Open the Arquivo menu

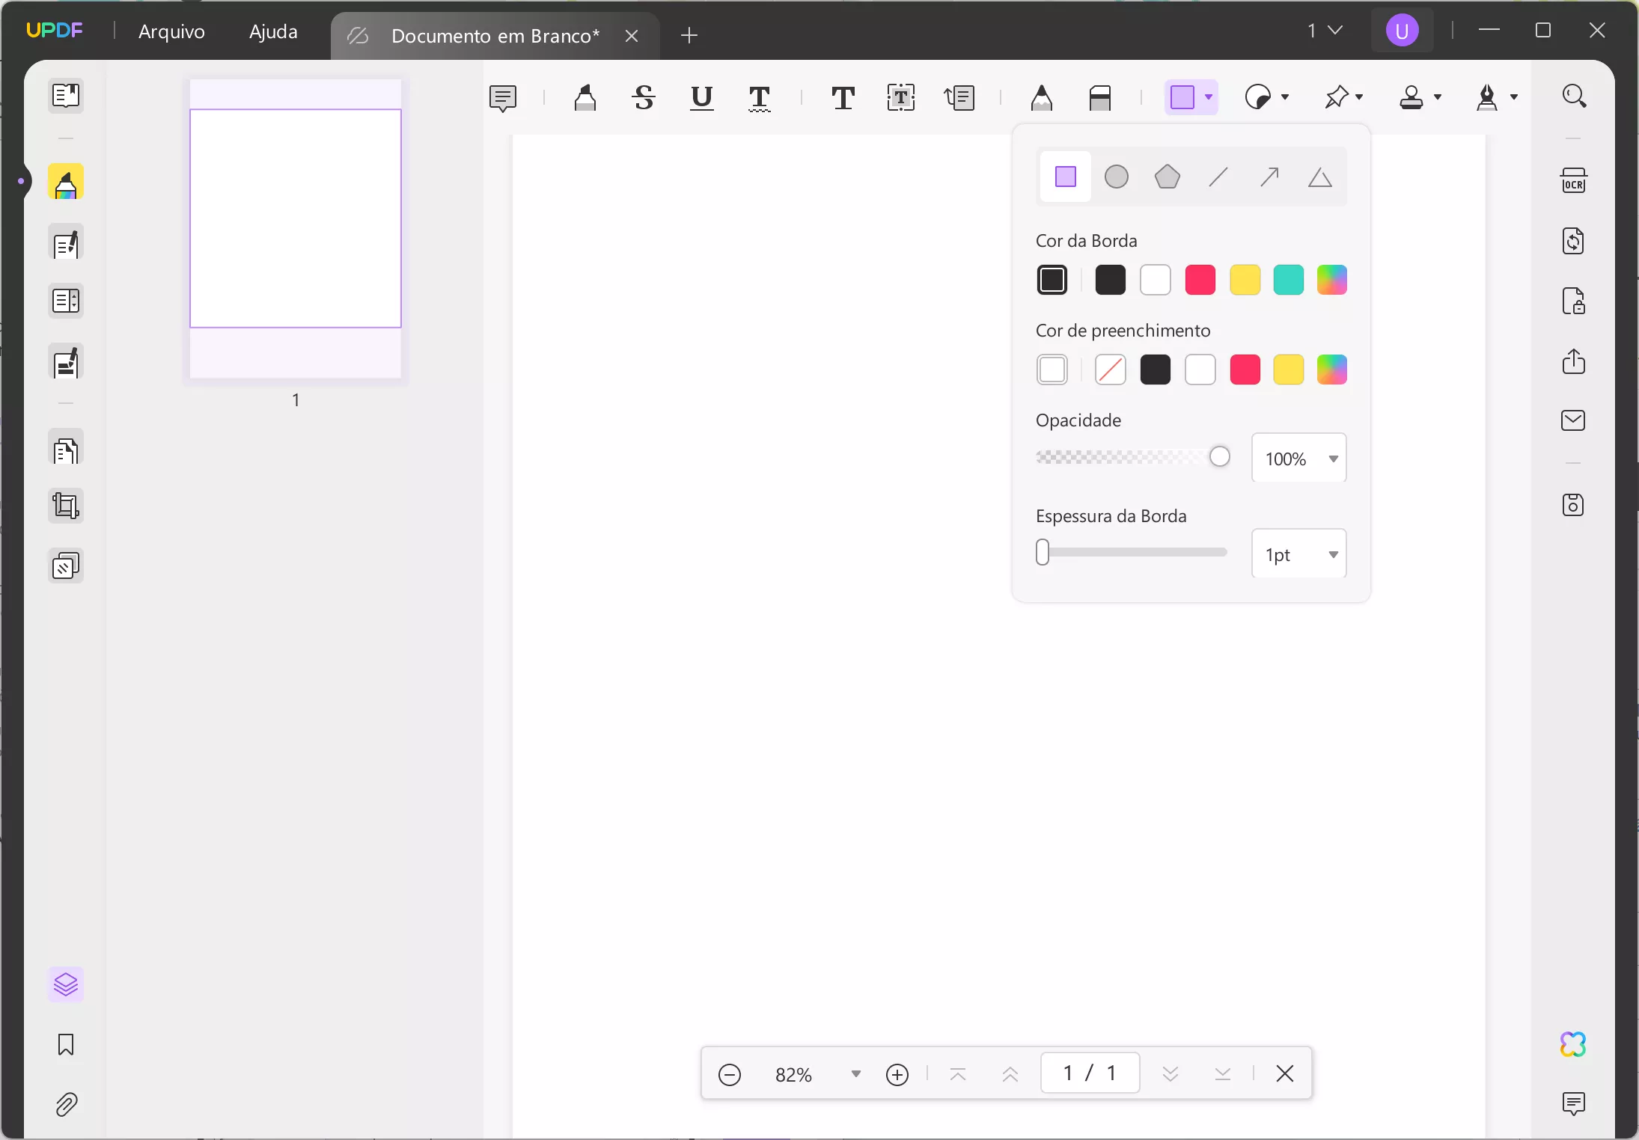click(x=171, y=31)
